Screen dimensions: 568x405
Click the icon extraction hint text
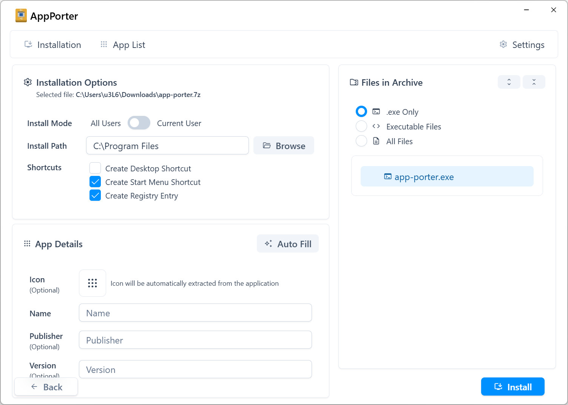pos(194,283)
